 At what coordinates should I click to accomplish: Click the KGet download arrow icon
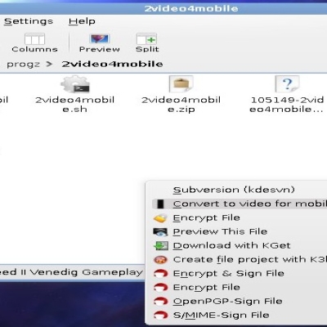pos(161,246)
